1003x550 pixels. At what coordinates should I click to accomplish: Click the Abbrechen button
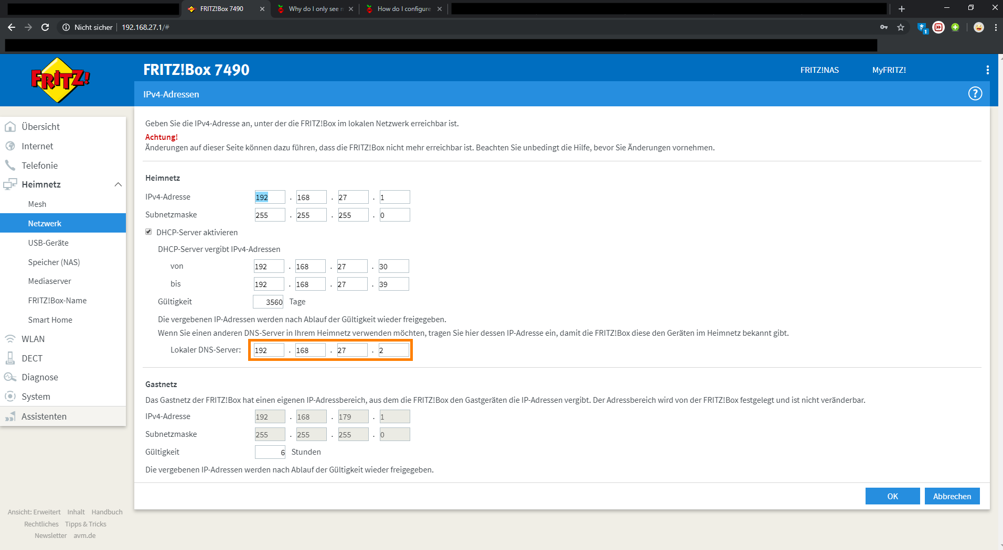[x=952, y=496]
